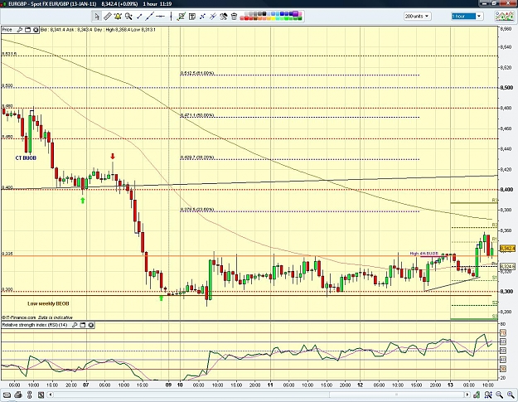Select the blue dotted line tool
The image size is (518, 402).
pyautogui.click(x=202, y=17)
